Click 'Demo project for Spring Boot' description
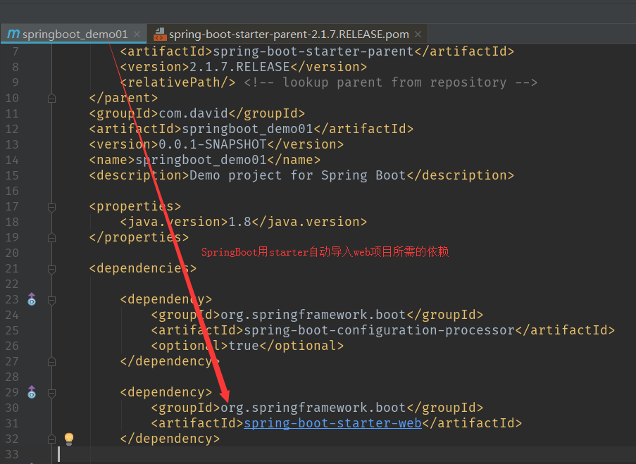Screen dimensions: 636x464 pyautogui.click(x=298, y=175)
